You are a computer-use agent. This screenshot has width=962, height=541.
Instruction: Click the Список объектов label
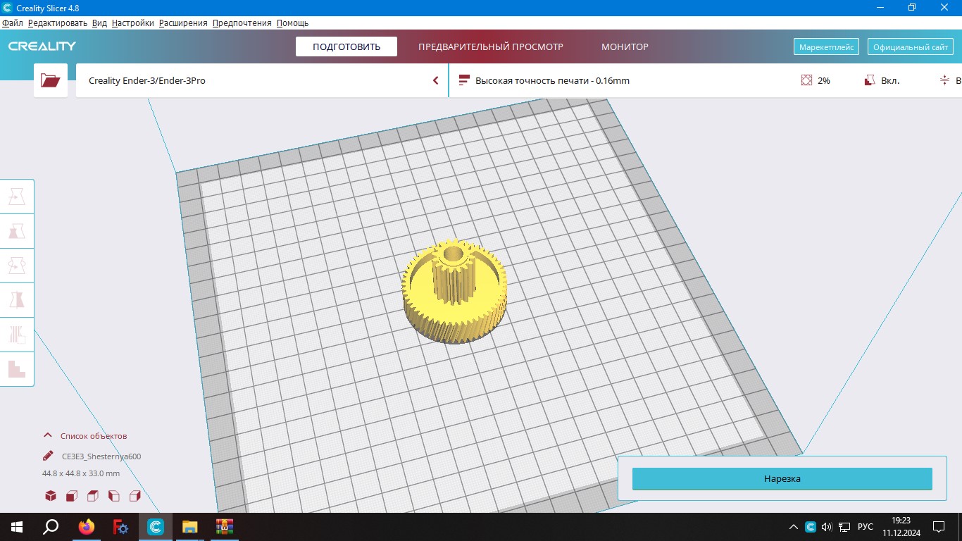pos(94,436)
